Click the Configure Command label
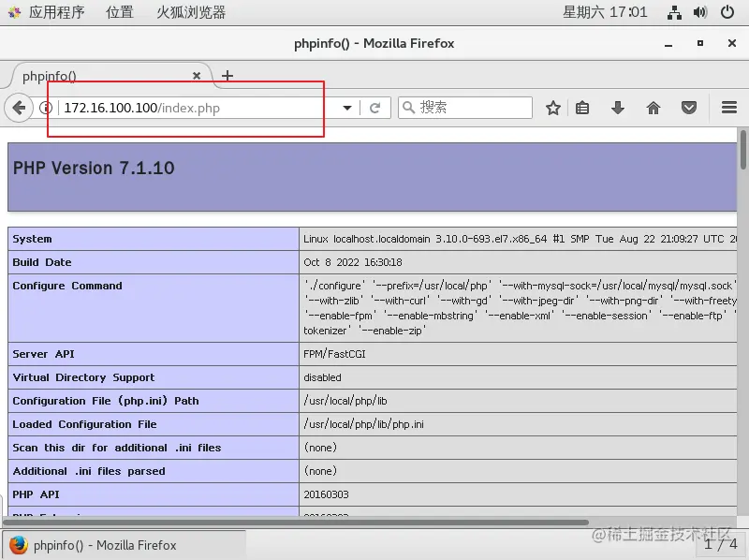 (x=67, y=286)
